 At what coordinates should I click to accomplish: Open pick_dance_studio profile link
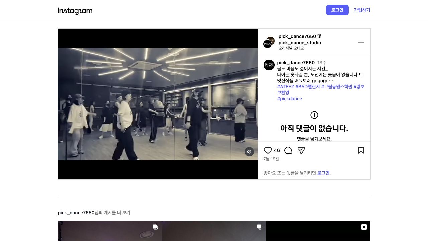300,43
